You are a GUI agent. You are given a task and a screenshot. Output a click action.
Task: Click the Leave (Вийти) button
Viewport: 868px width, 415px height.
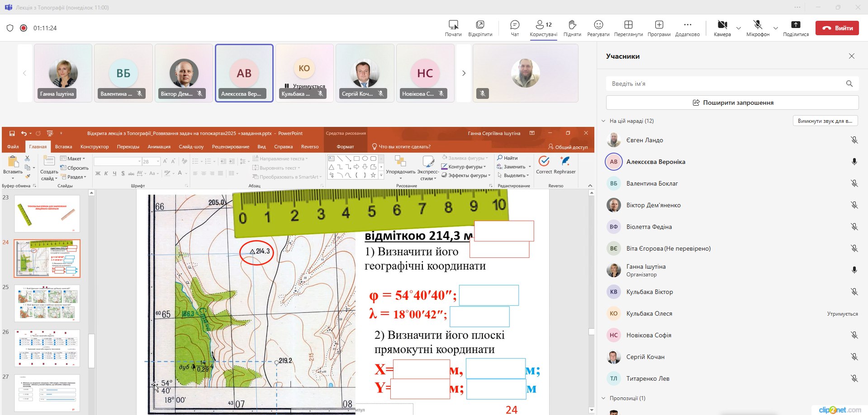pos(837,28)
